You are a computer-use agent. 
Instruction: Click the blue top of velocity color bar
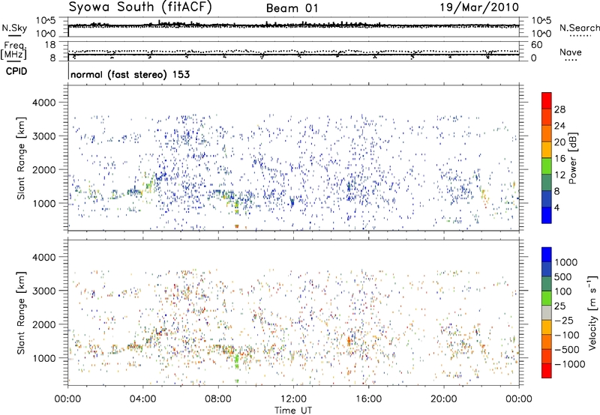coord(547,255)
